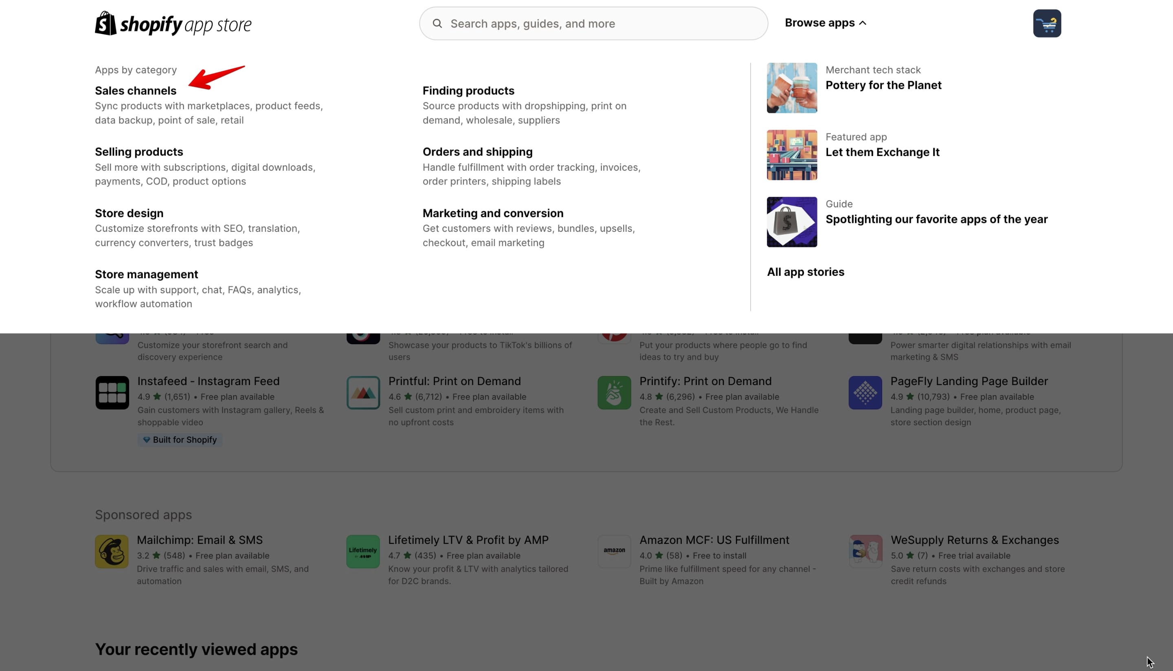Open Sales channels category
The height and width of the screenshot is (671, 1173).
click(x=136, y=91)
